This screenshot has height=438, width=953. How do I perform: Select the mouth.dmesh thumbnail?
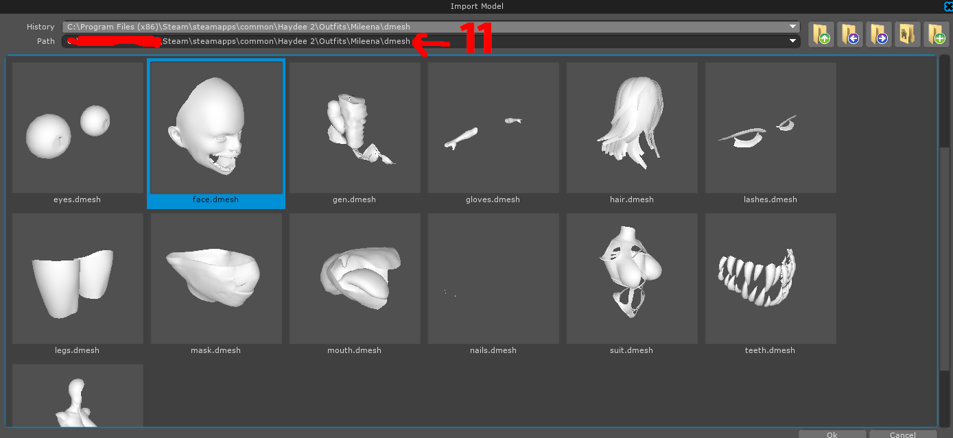355,279
